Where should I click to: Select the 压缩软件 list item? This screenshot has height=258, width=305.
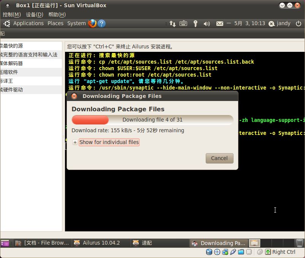tap(31, 72)
